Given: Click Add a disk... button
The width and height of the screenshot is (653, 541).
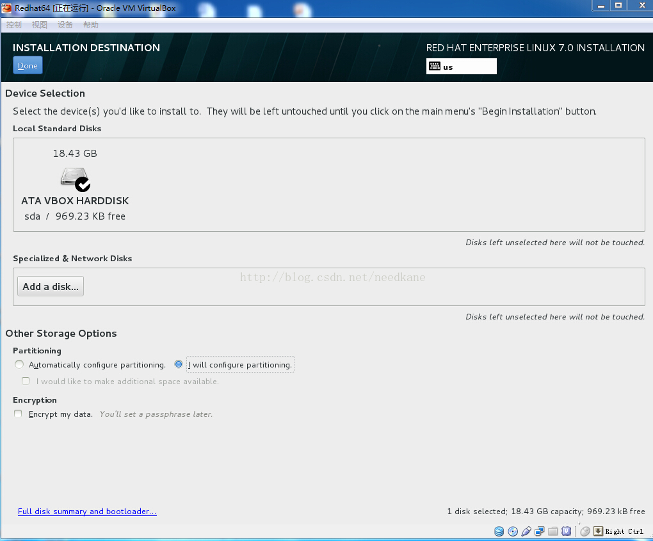Looking at the screenshot, I should pyautogui.click(x=51, y=287).
